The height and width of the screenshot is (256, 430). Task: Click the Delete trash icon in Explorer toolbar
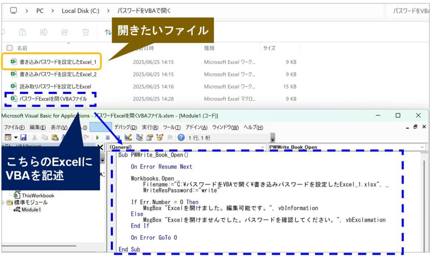point(86,32)
